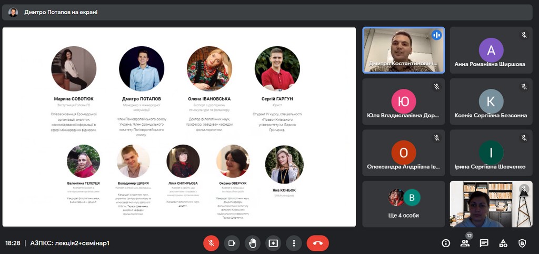Viewport: 539px width, 254px height.
Task: Open the meeting details info icon
Action: click(446, 243)
